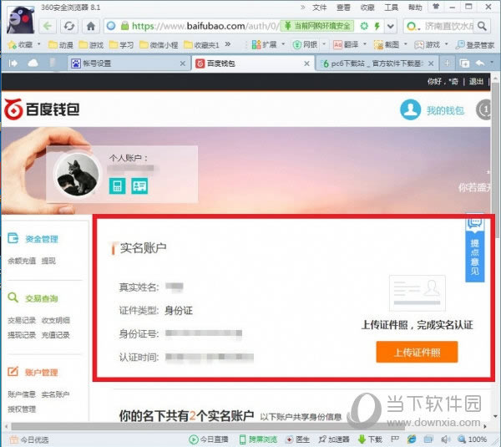Click the IE browser mode icon in status bar

coord(412,439)
